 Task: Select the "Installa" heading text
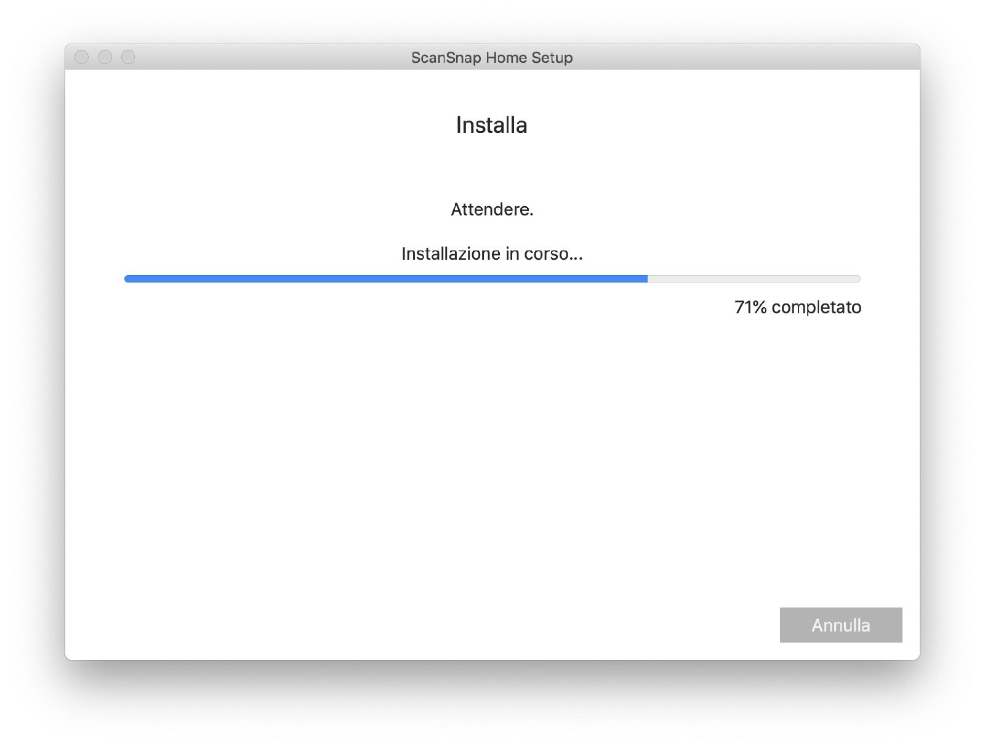point(492,125)
